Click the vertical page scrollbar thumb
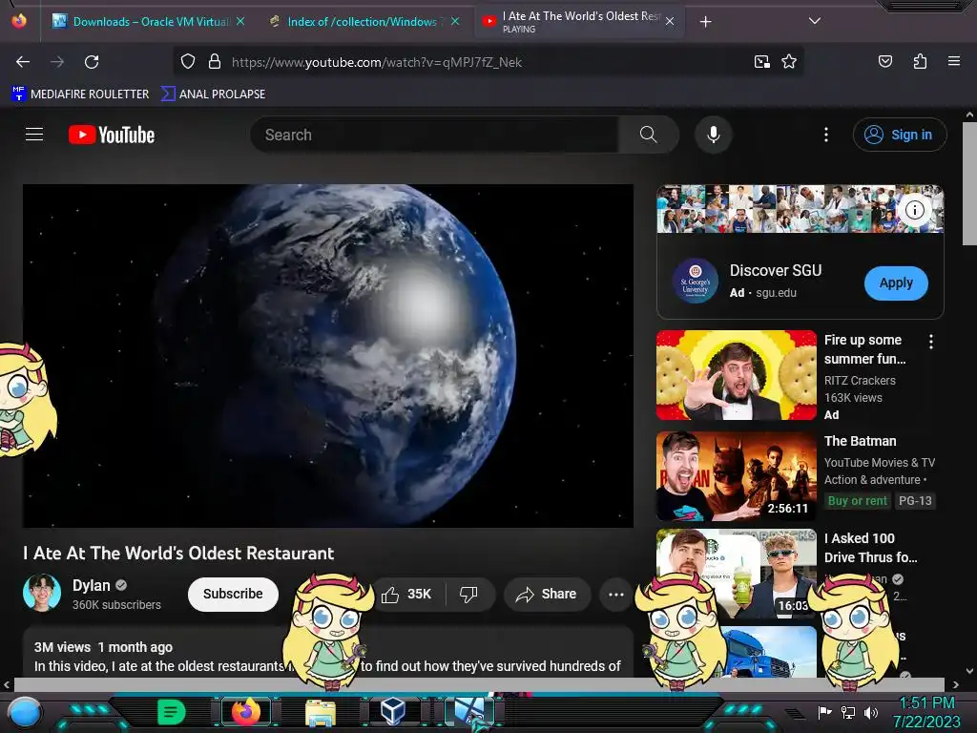Image resolution: width=977 pixels, height=733 pixels. click(x=969, y=184)
